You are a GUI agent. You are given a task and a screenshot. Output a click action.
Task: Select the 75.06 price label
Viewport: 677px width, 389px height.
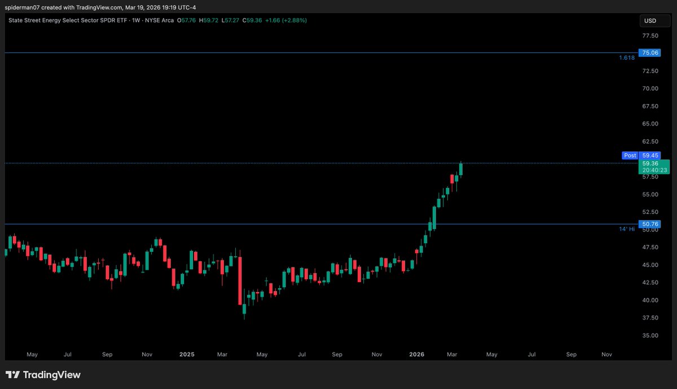click(x=650, y=53)
